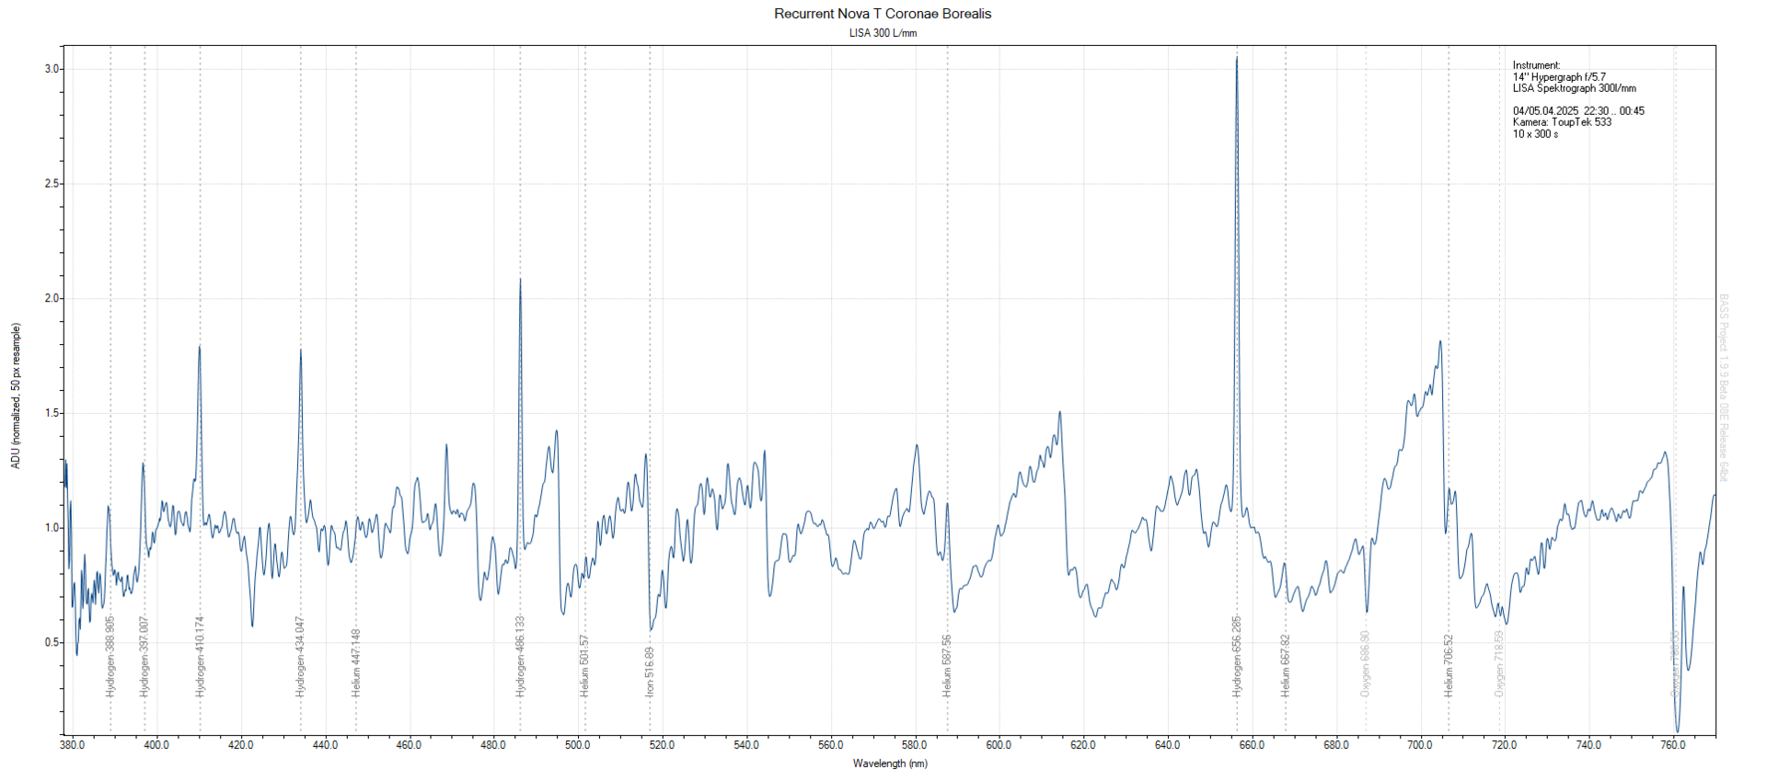Image resolution: width=1767 pixels, height=780 pixels.
Task: Select the 'Hydrogen 397.007' line label
Action: pyautogui.click(x=144, y=656)
